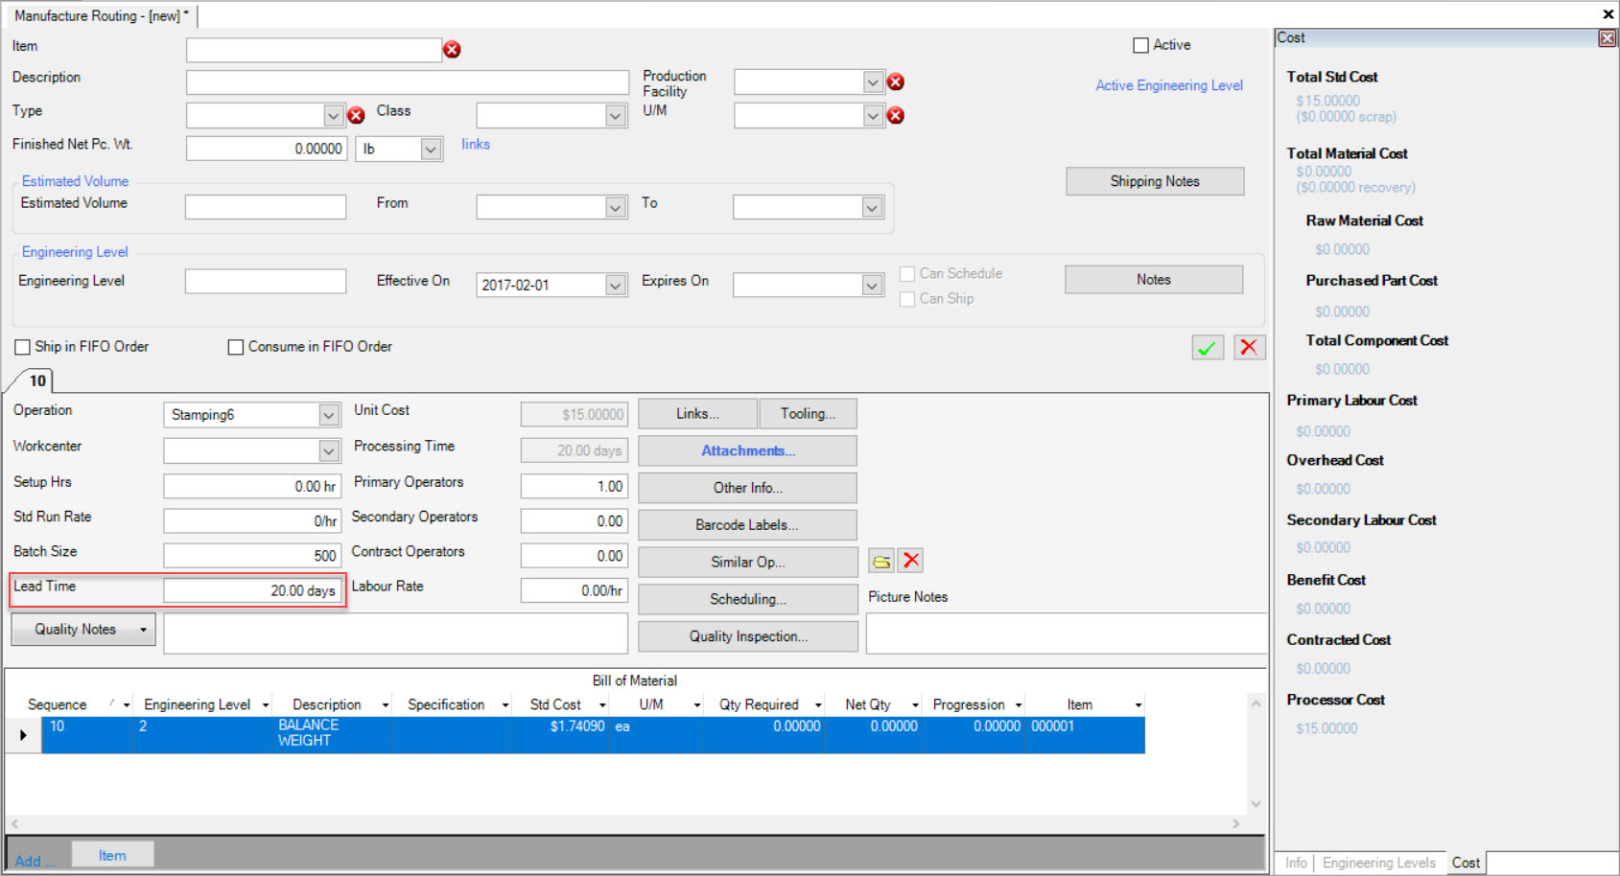Click the Active Engineering Level link
The height and width of the screenshot is (876, 1620).
1169,85
